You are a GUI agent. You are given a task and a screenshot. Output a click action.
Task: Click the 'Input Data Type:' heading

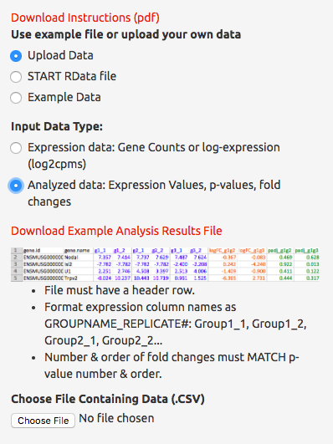57,126
